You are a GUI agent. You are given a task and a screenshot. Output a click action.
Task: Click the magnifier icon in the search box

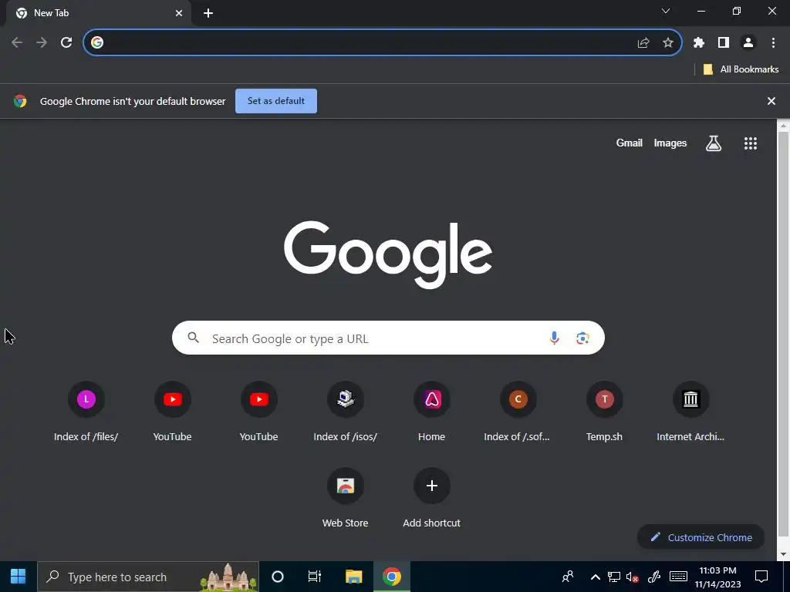[x=194, y=338]
